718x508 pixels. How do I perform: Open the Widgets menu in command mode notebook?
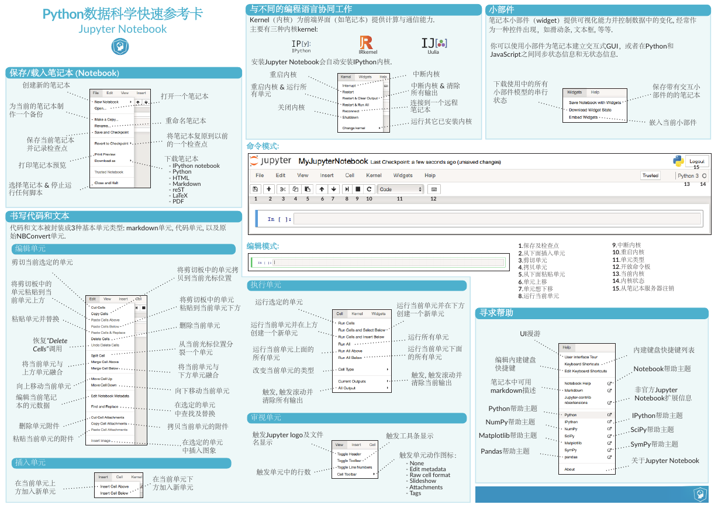pyautogui.click(x=403, y=175)
